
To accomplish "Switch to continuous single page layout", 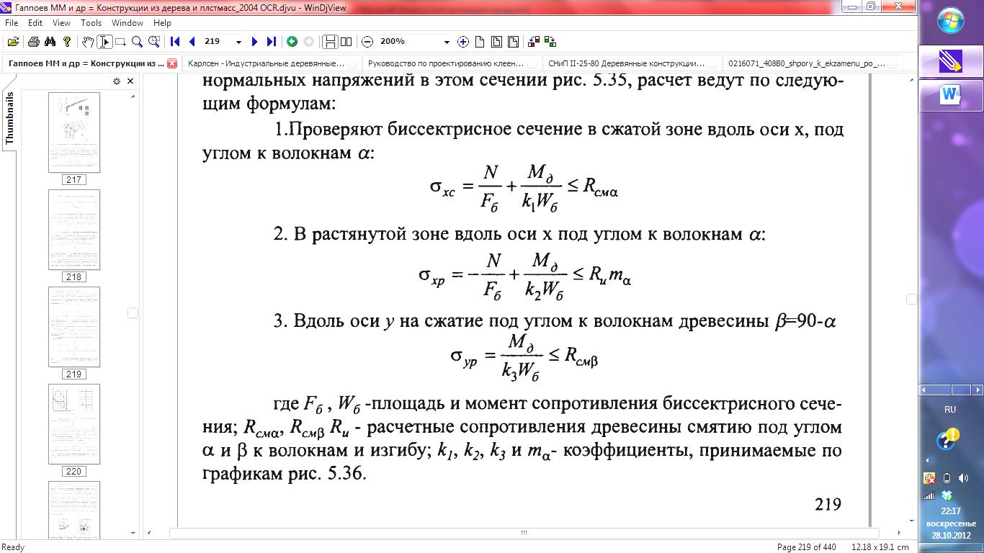I will (330, 42).
